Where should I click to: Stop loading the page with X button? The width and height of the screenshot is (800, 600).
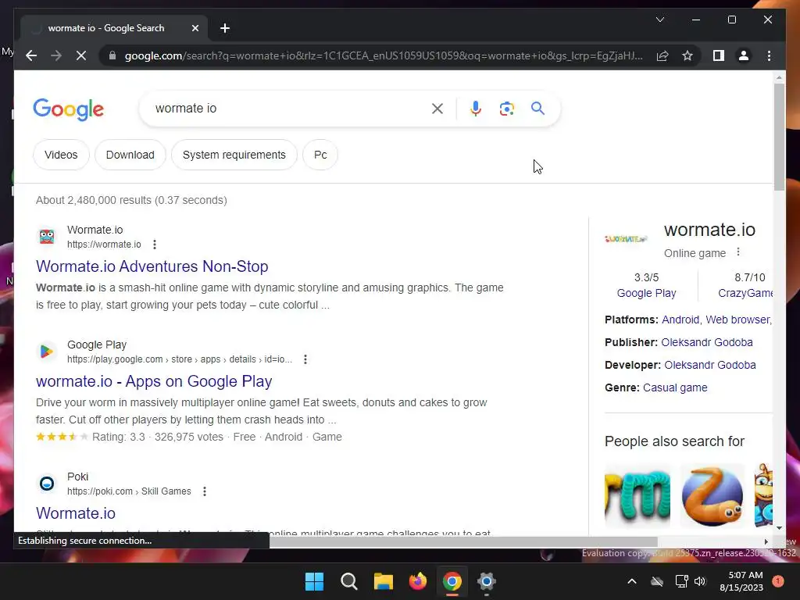[81, 55]
